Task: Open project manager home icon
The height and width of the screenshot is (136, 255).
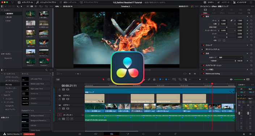Action: pyautogui.click(x=244, y=134)
